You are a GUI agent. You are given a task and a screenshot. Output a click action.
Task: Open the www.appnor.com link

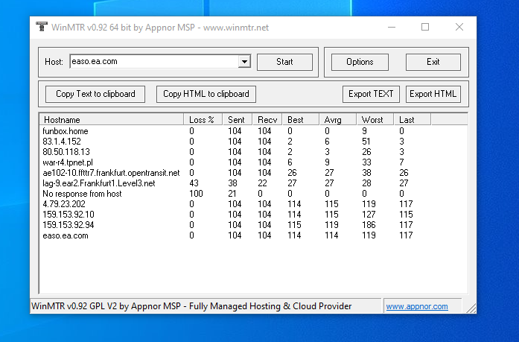coord(417,306)
